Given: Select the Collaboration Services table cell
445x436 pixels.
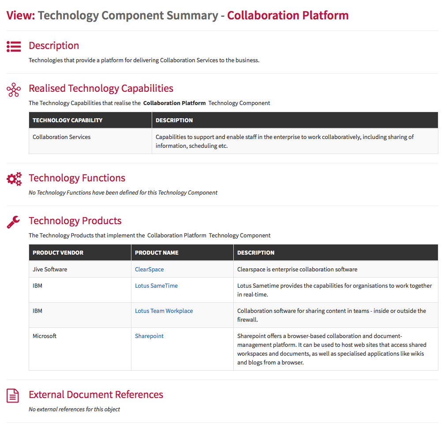Looking at the screenshot, I should pos(90,141).
